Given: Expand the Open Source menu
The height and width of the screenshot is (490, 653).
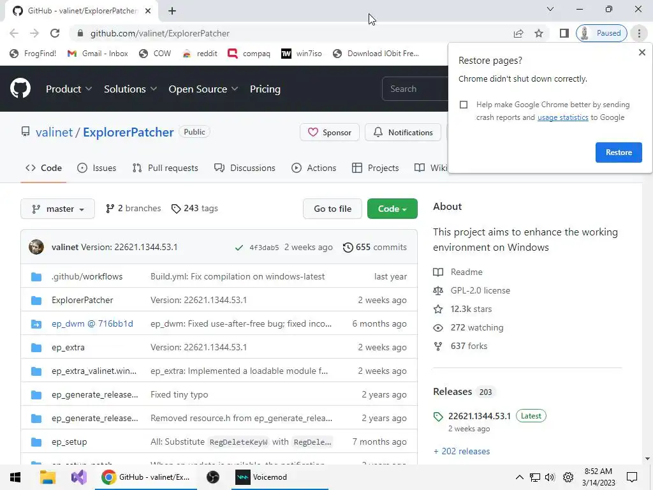Looking at the screenshot, I should click(x=203, y=89).
